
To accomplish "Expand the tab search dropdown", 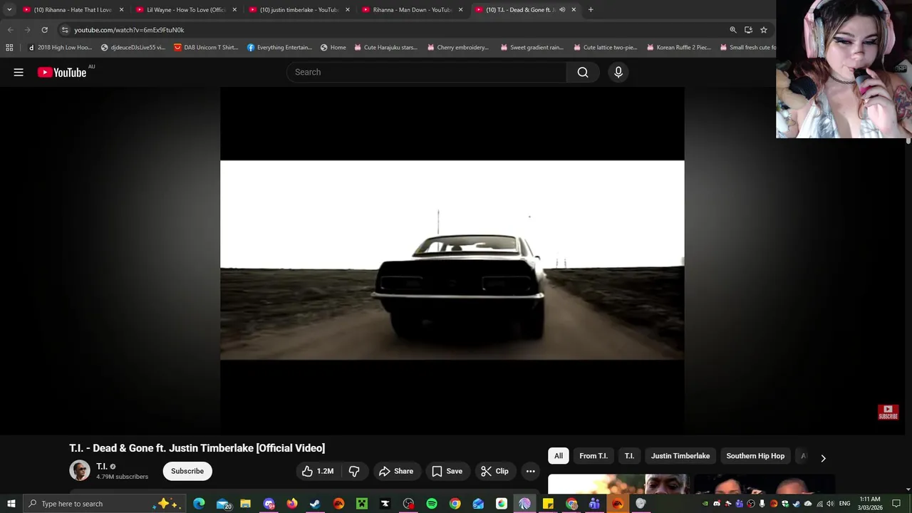I will pos(9,10).
